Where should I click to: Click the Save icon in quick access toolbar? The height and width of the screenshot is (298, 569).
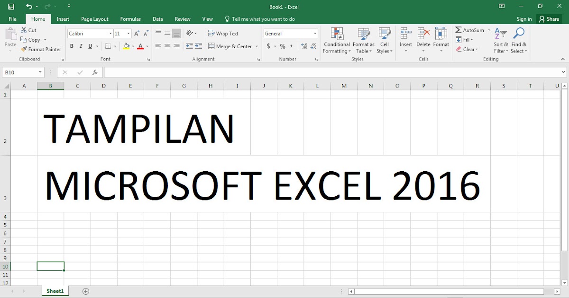(11, 7)
